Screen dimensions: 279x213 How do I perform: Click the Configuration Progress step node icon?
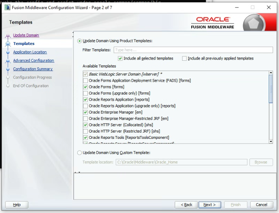pyautogui.click(x=7, y=77)
